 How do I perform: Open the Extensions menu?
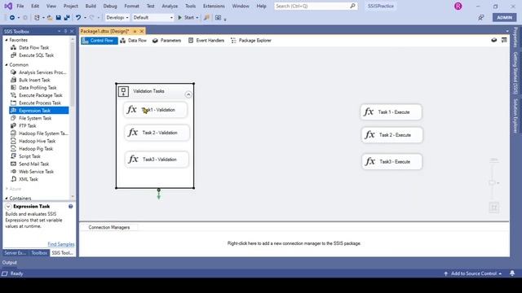tap(214, 6)
